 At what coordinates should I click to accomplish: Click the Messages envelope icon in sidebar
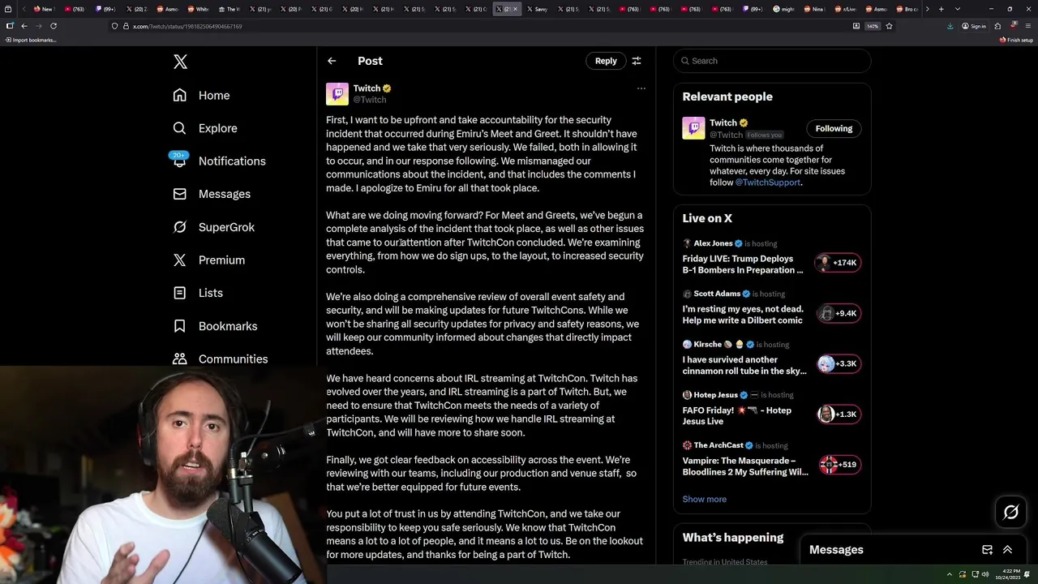[x=179, y=194]
